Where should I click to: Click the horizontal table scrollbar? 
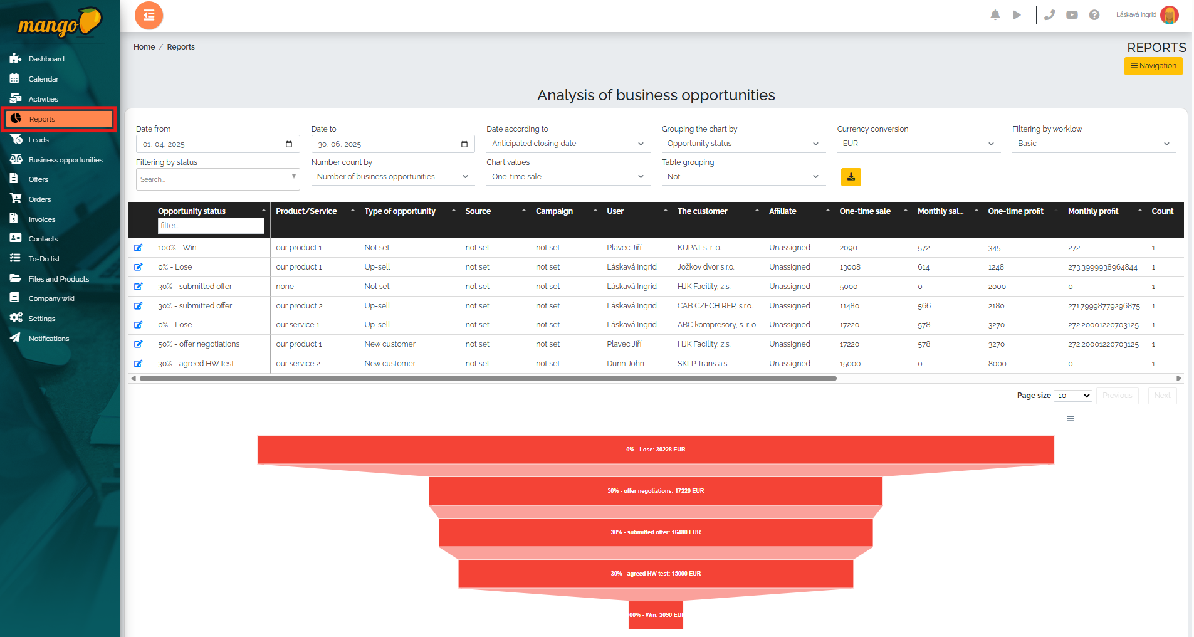pyautogui.click(x=488, y=379)
